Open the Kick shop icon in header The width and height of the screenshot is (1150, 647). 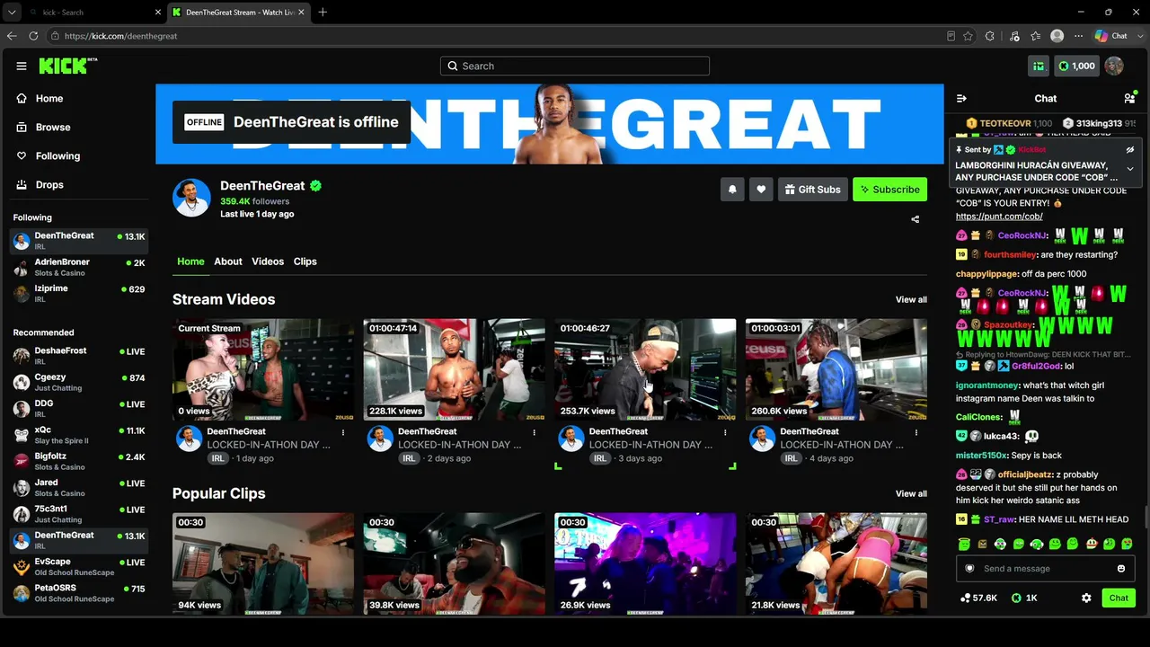(x=1039, y=66)
